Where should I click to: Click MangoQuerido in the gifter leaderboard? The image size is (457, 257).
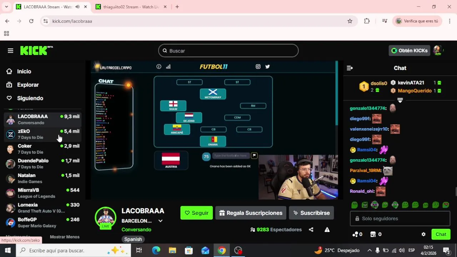pyautogui.click(x=415, y=91)
